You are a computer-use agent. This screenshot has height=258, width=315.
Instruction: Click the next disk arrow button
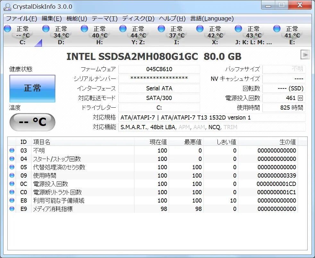[x=305, y=54]
